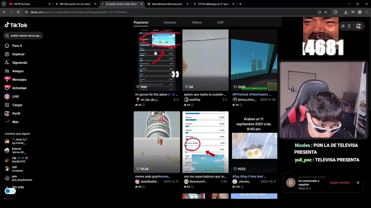The height and width of the screenshot is (208, 371).
Task: Click the TikTok search box
Action: pos(23,36)
